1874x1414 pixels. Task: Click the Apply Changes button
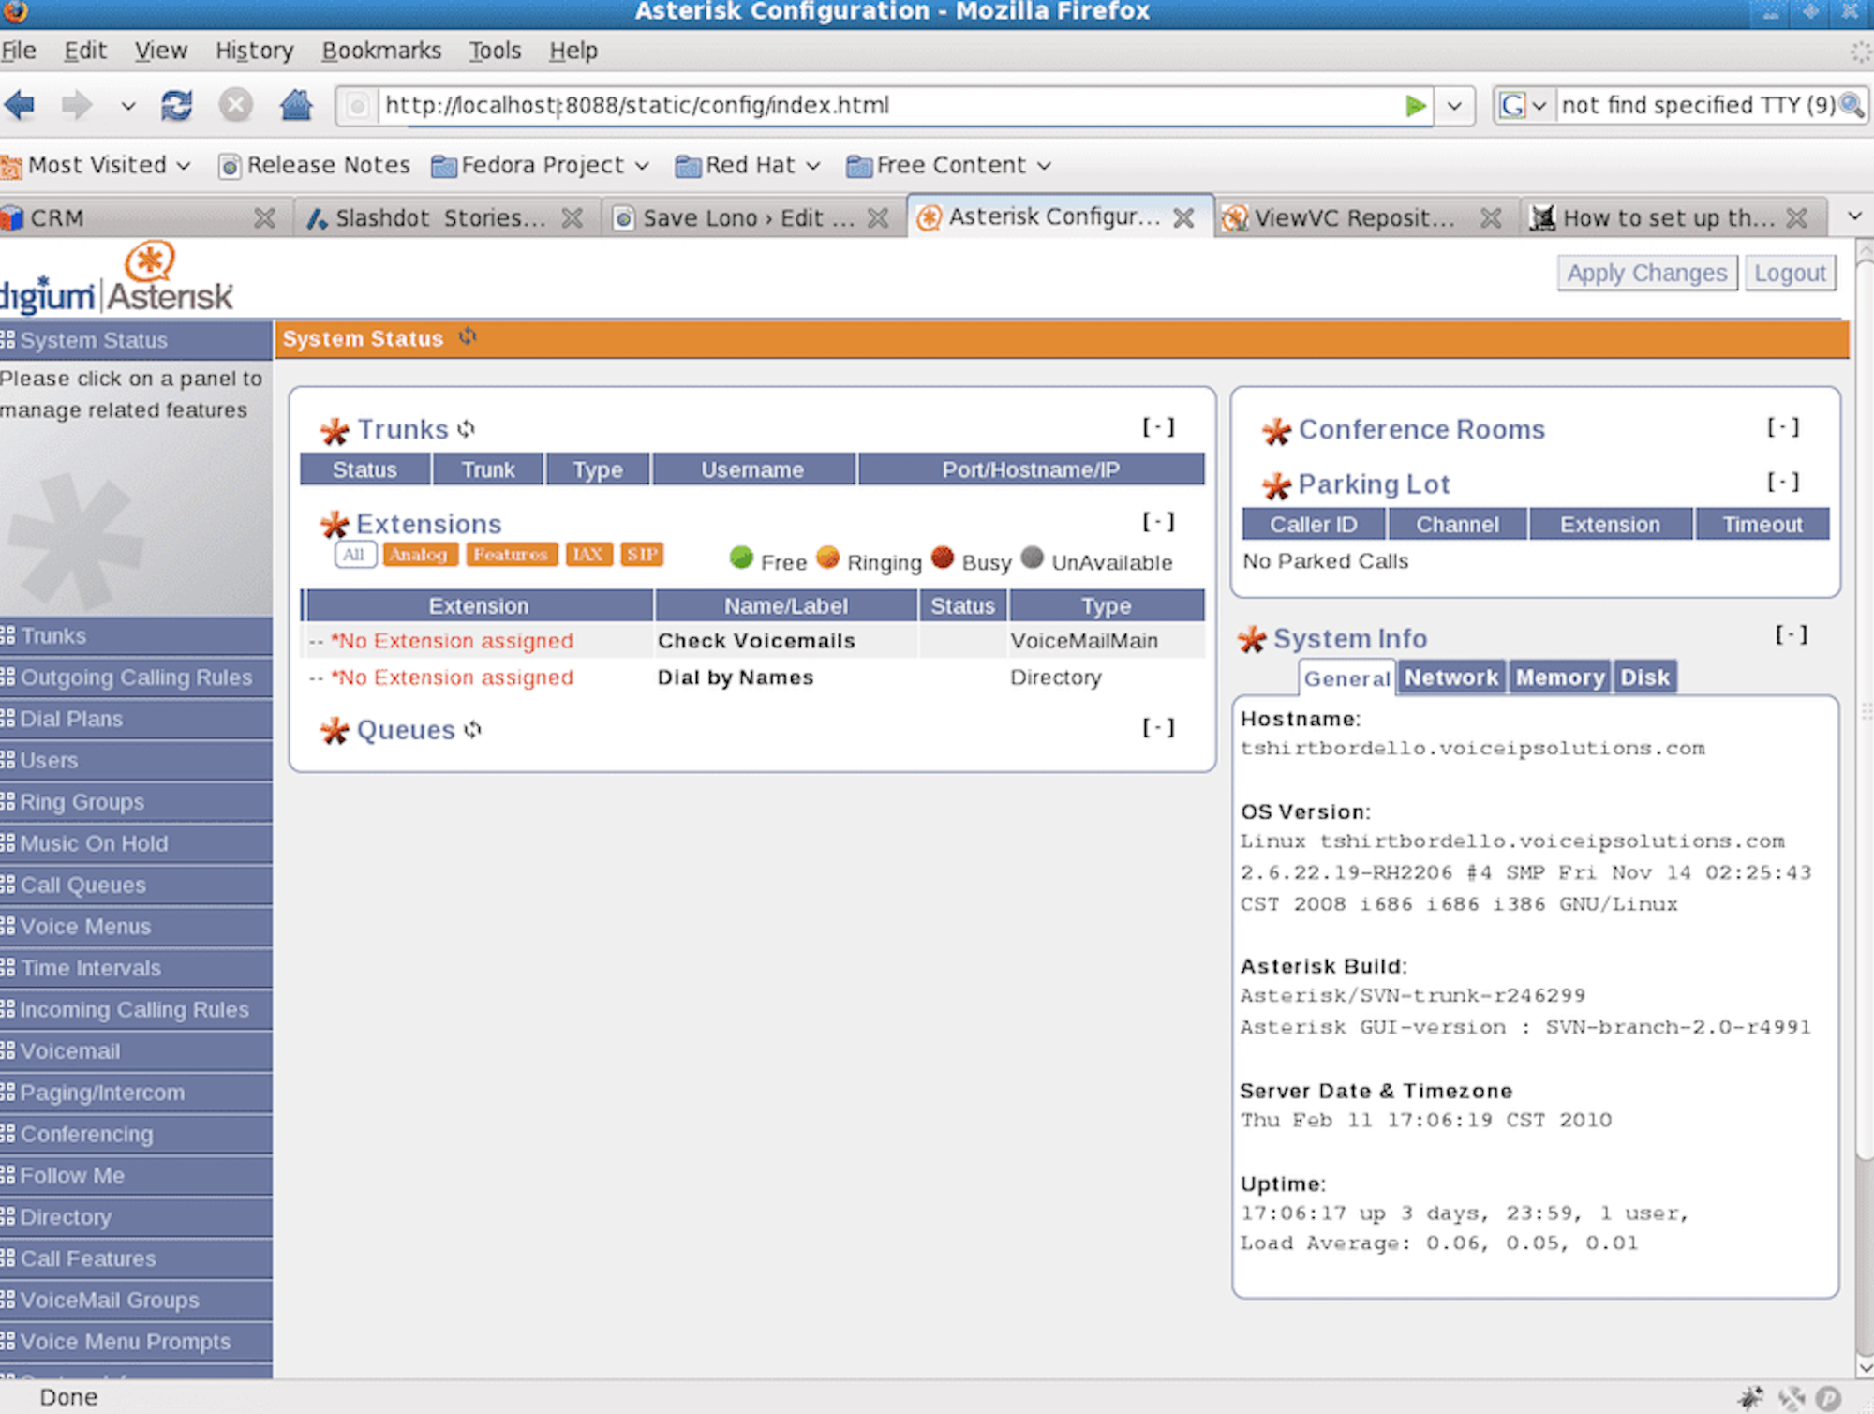[1645, 274]
